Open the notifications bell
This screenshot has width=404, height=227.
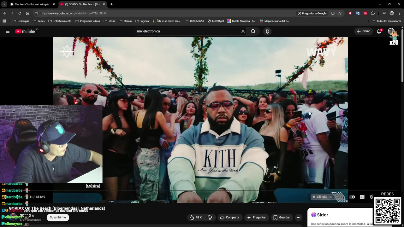(379, 31)
